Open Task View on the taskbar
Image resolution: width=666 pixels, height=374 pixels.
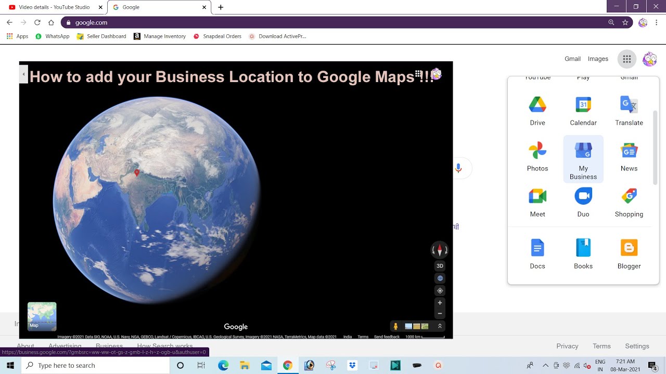pos(201,365)
